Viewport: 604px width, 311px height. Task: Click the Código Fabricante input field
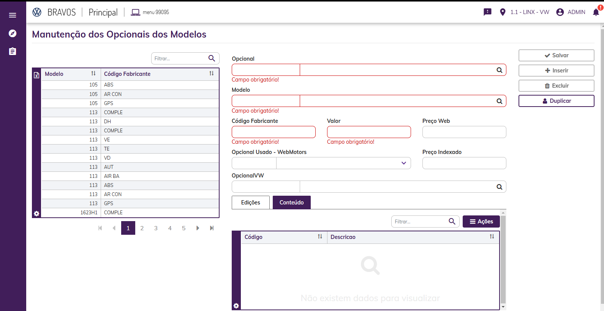click(274, 132)
